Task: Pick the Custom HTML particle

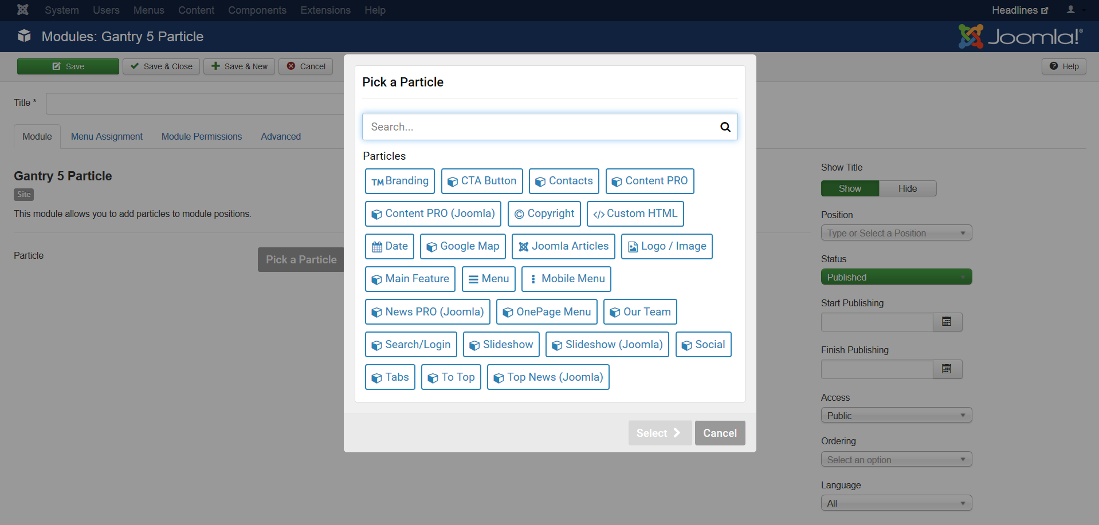Action: tap(635, 214)
